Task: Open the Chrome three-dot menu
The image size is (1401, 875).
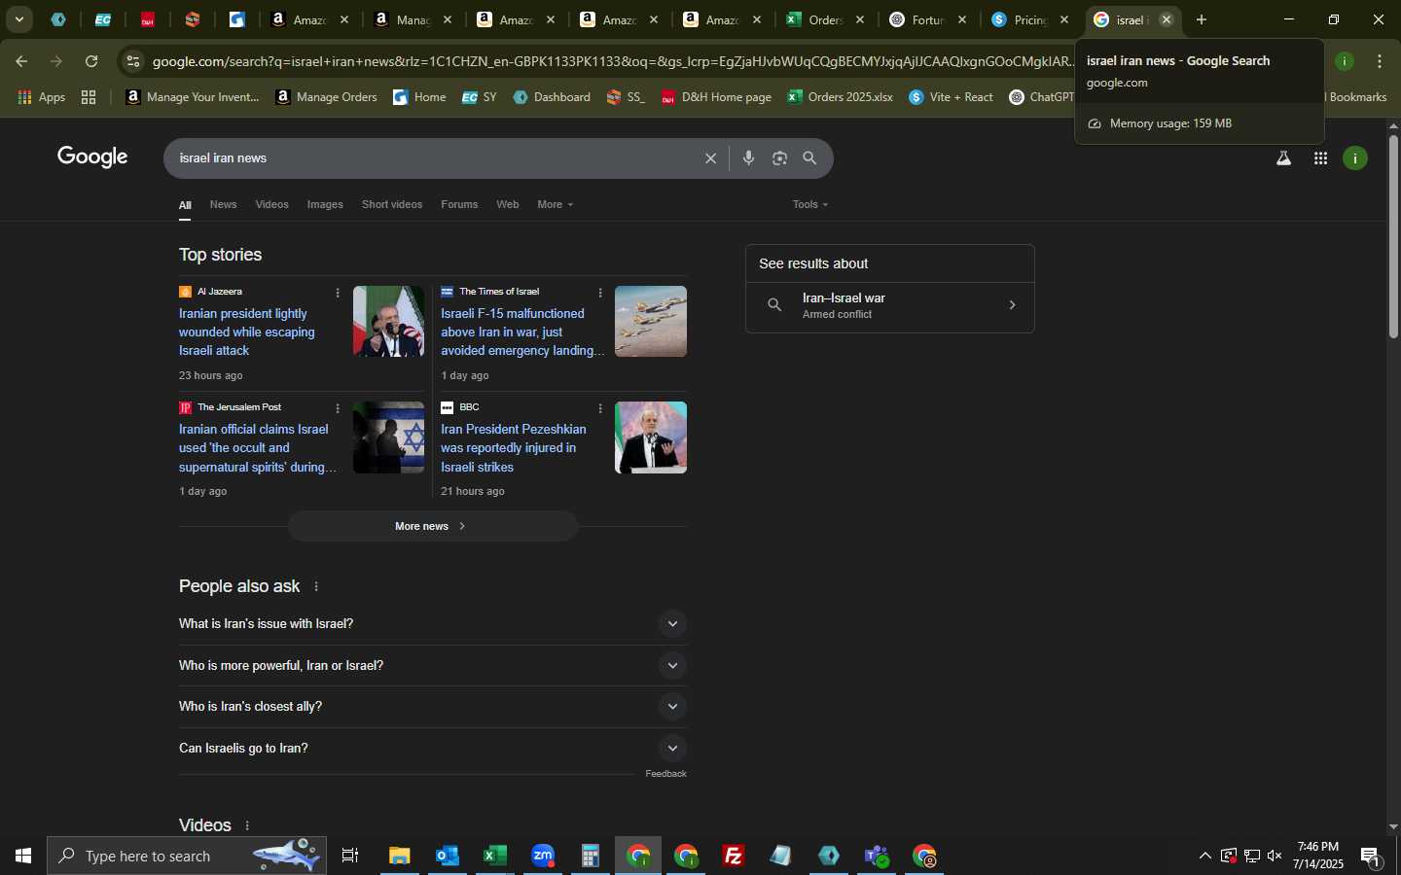Action: [1380, 61]
